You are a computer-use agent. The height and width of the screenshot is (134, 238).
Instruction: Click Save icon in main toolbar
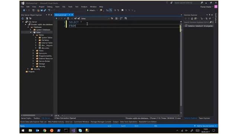click(42, 10)
